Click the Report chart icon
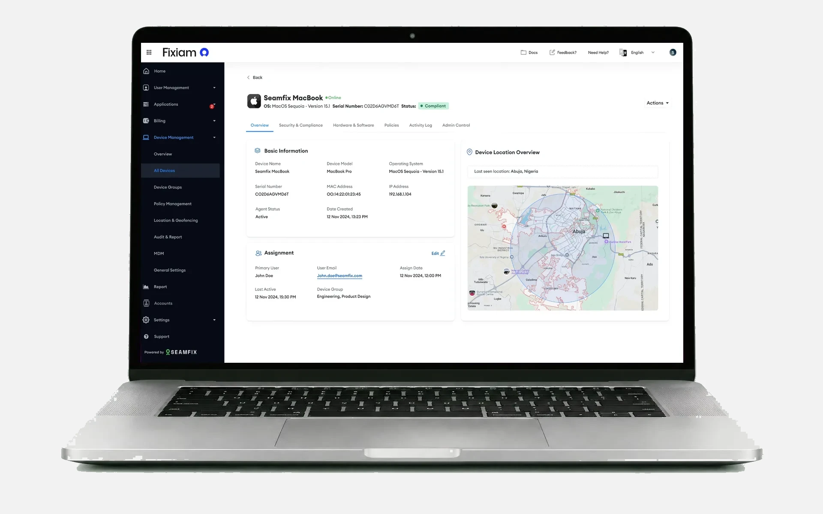 click(x=146, y=287)
